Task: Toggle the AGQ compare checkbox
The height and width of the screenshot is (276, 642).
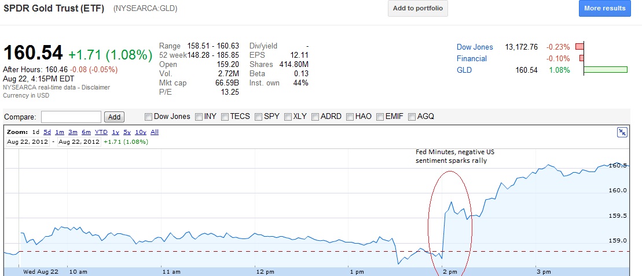Action: pyautogui.click(x=412, y=117)
